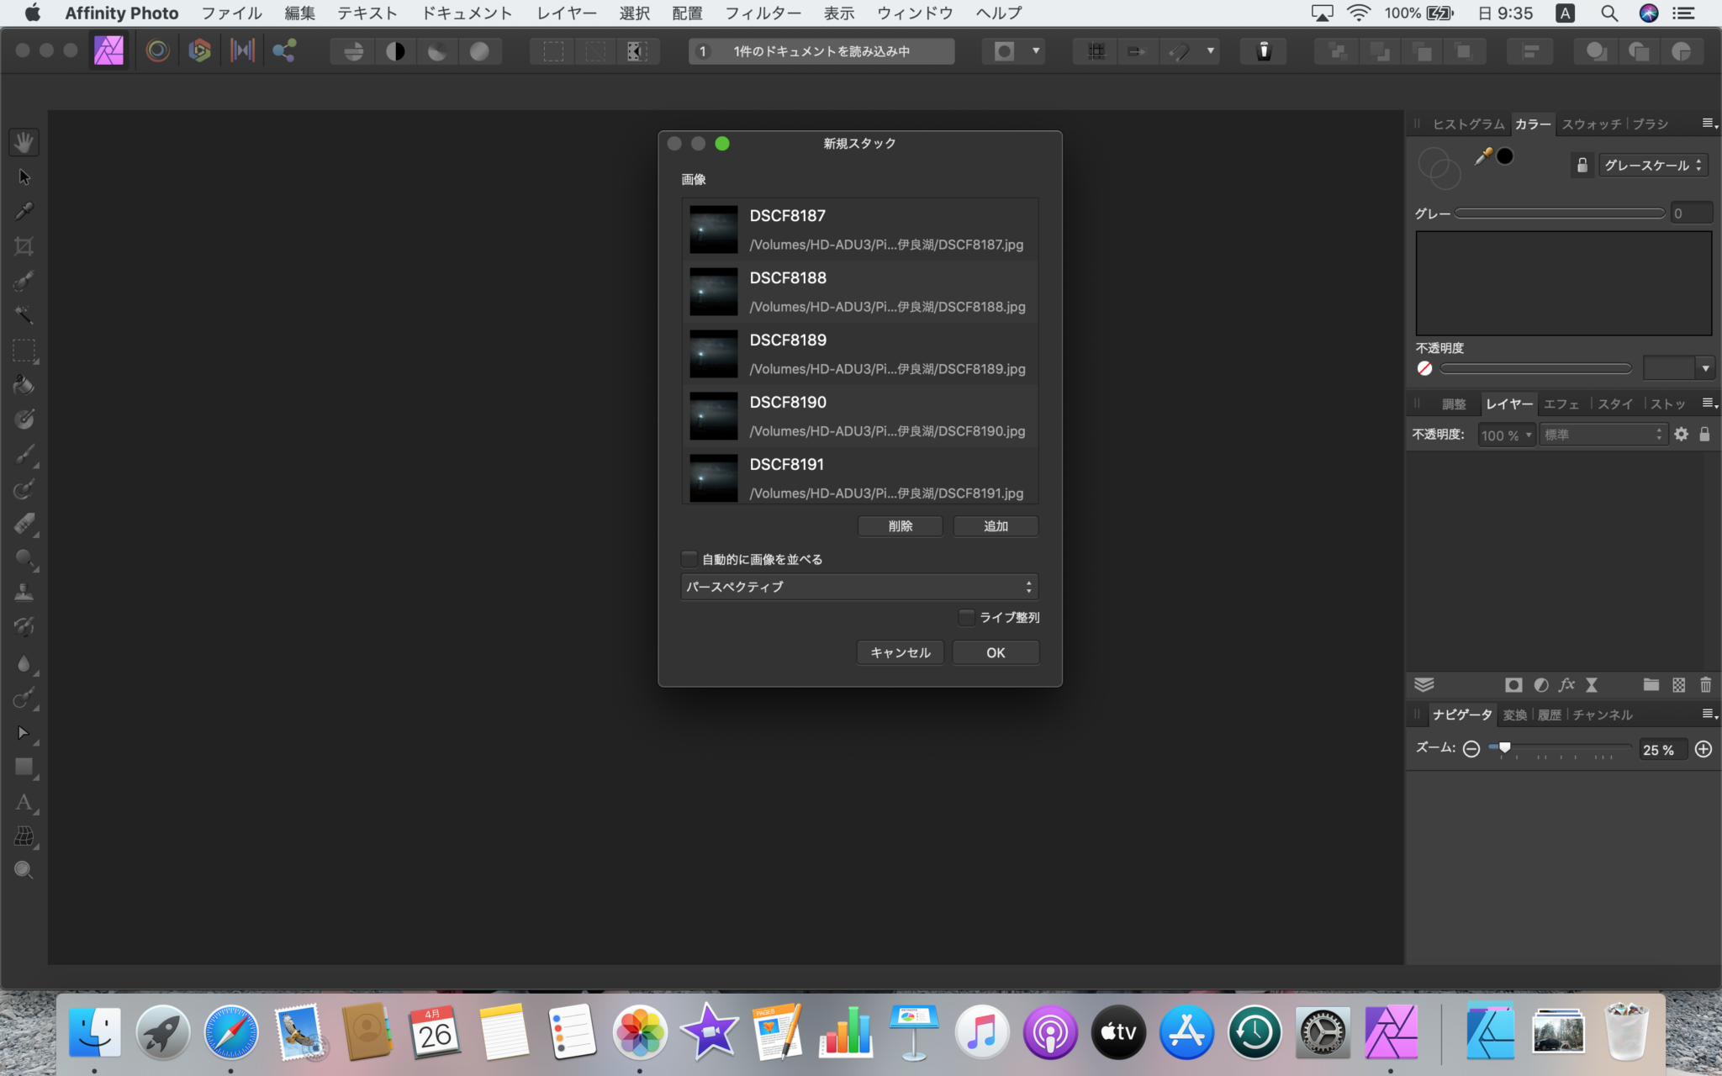Select the Zoom tool magnifier
This screenshot has width=1722, height=1076.
[x=24, y=870]
